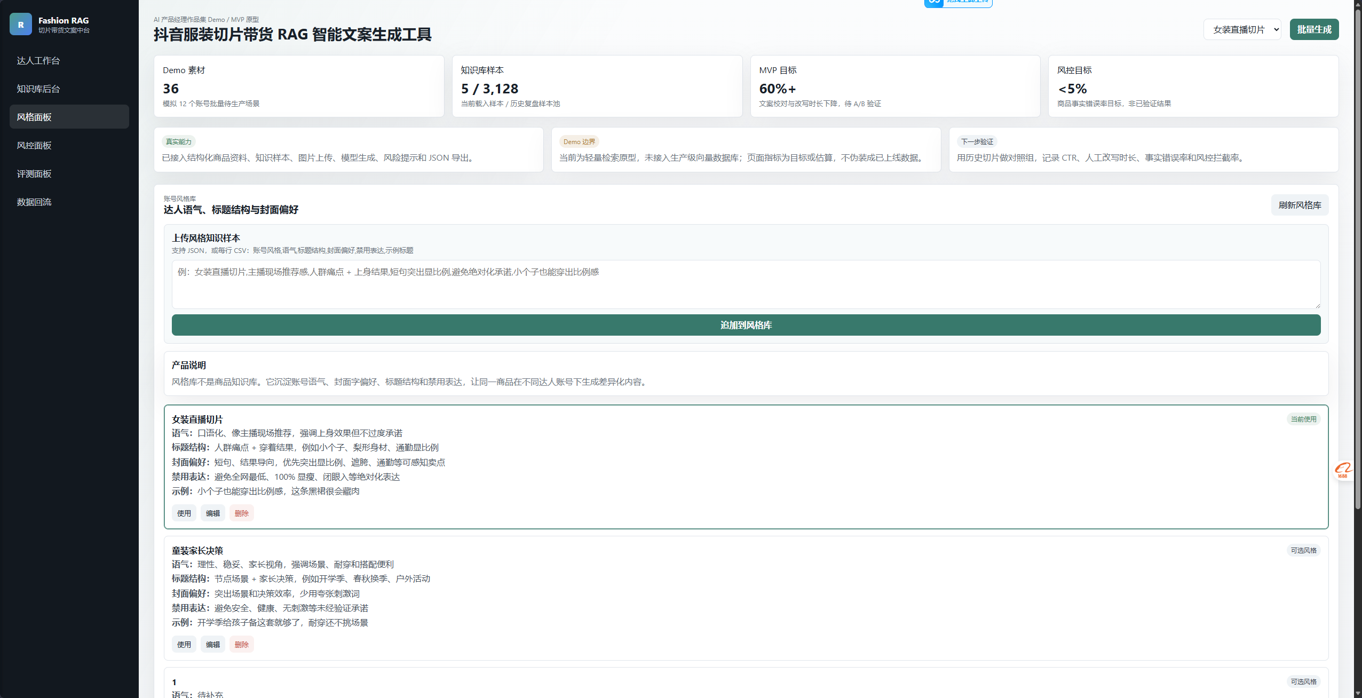Click the 可选风格 badge on card 1
Screen dimensions: 1362x698
tap(1303, 681)
